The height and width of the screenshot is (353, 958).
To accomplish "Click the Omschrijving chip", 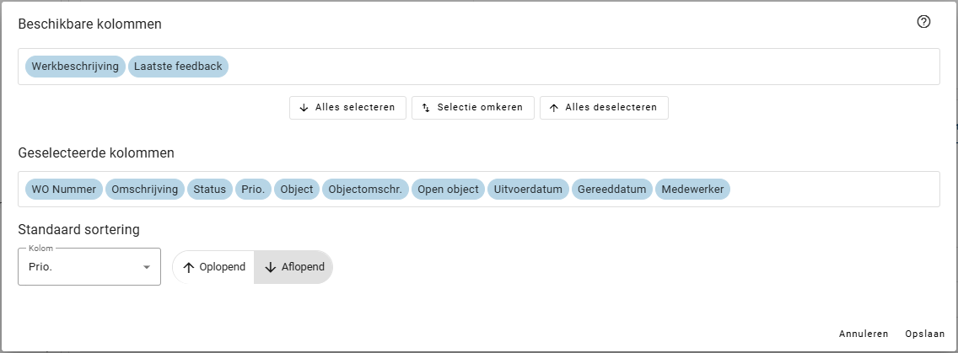I will pos(144,190).
